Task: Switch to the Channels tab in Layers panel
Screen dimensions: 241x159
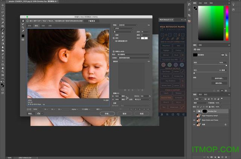Action: [200, 95]
